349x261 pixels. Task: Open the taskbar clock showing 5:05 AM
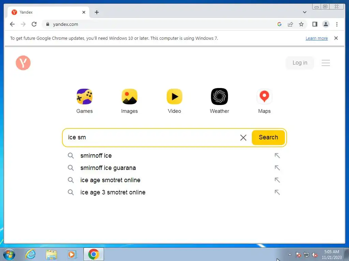coord(332,255)
